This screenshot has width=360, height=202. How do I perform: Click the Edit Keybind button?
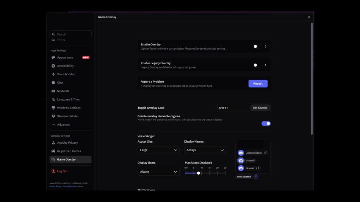click(260, 108)
